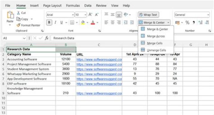Choose Unmerge Cells from the menu

click(x=156, y=50)
